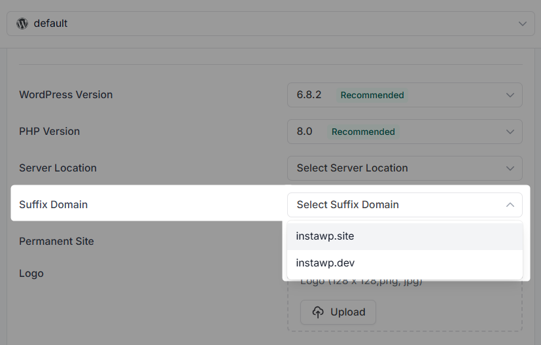Collapse the Suffix Domain chevron arrow

(510, 205)
